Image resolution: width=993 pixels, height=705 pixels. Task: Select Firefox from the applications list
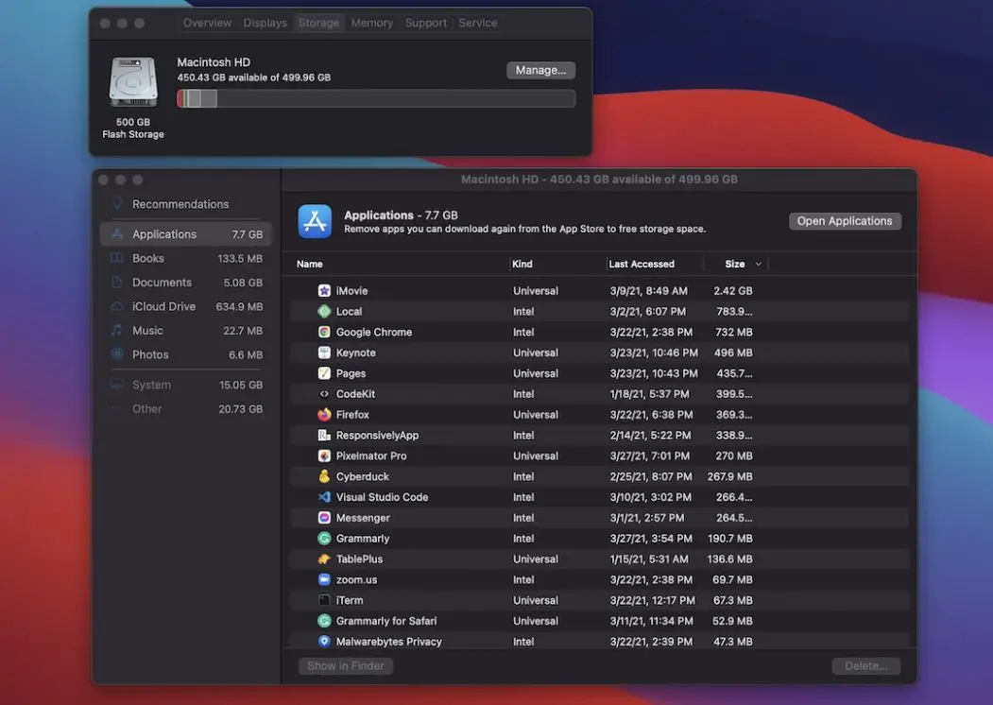[x=359, y=414]
